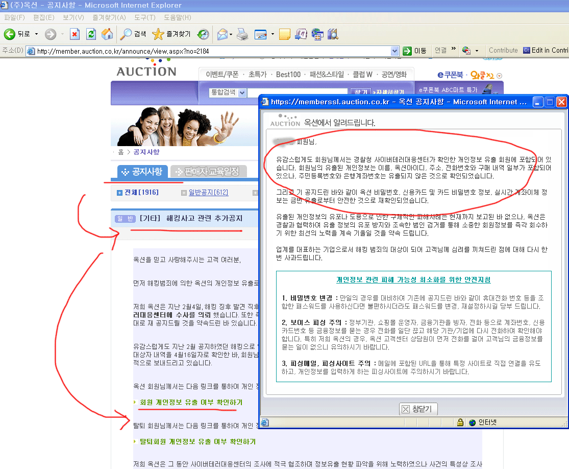Image resolution: width=569 pixels, height=469 pixels.
Task: Click the Edit in Contribute icon
Action: 526,51
